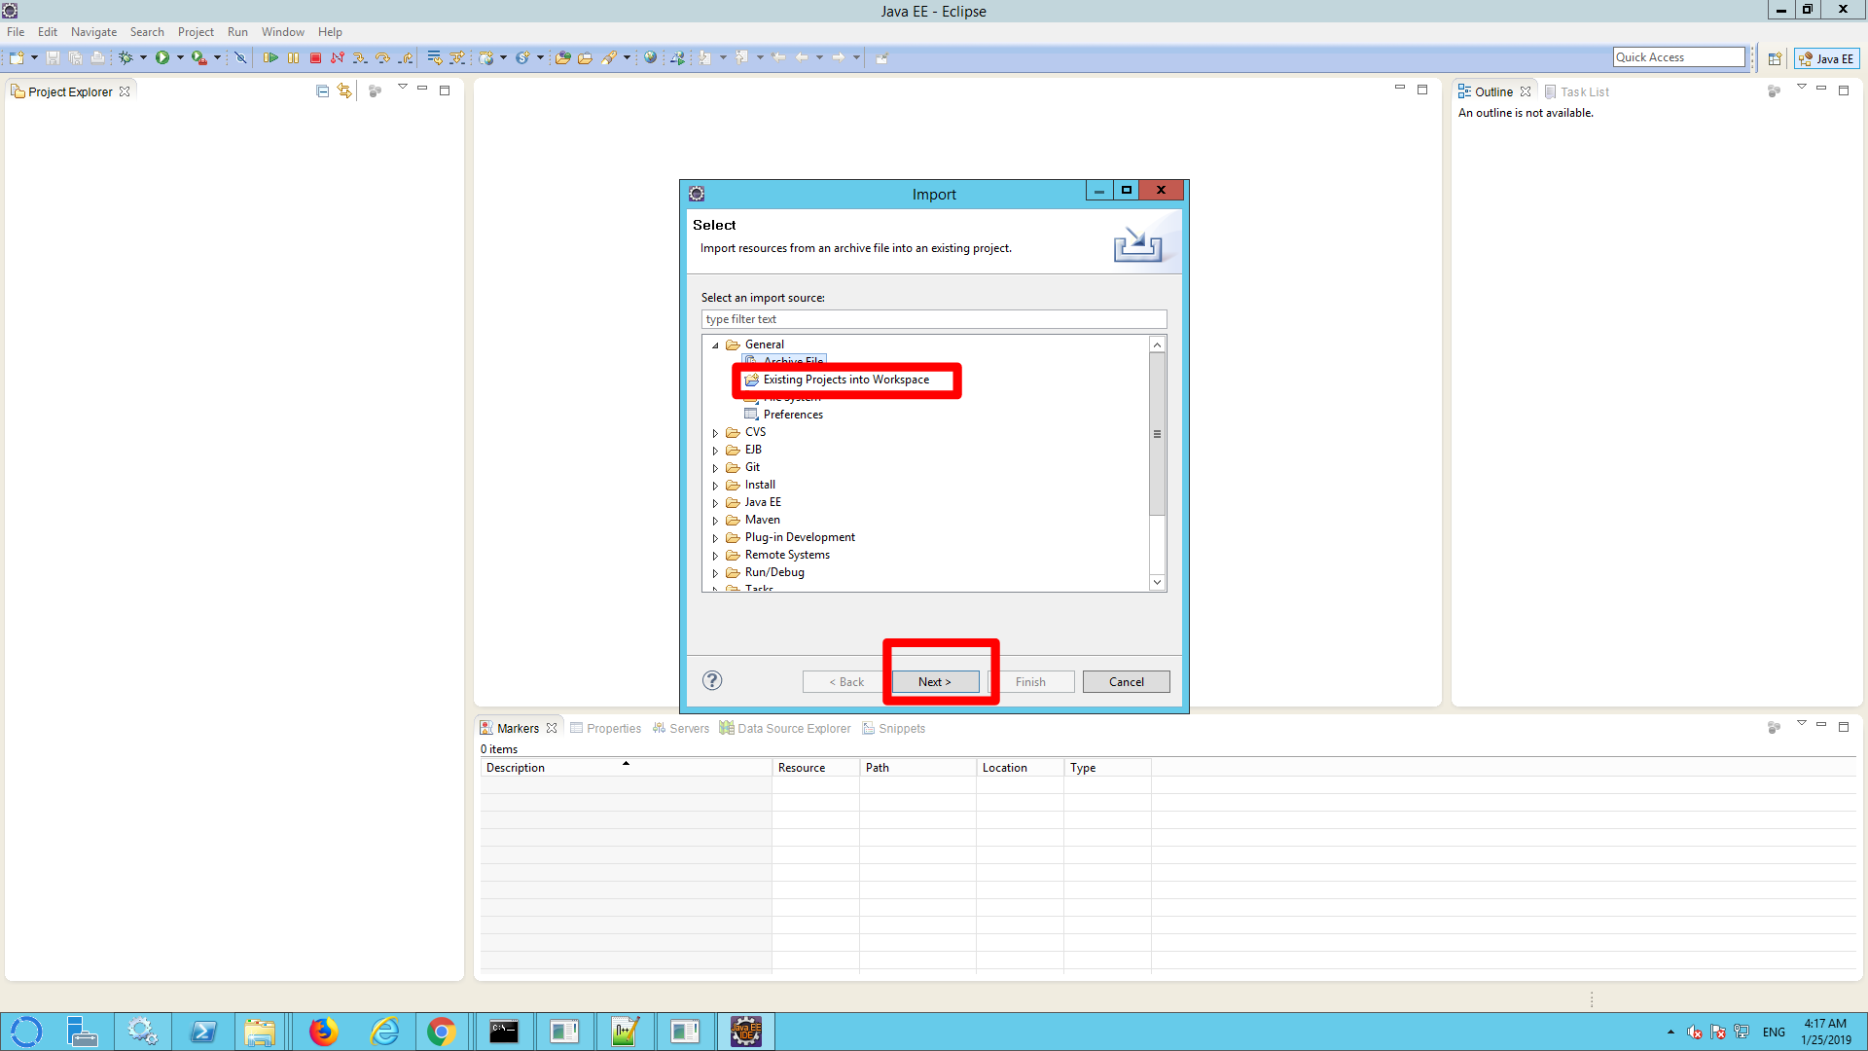Toggle the Pin Editor toolbar icon
Viewport: 1868px width, 1051px height.
[881, 58]
